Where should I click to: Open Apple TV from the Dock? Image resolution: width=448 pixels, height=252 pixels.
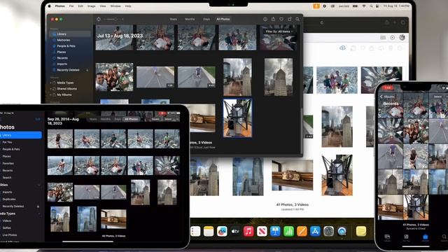click(235, 231)
